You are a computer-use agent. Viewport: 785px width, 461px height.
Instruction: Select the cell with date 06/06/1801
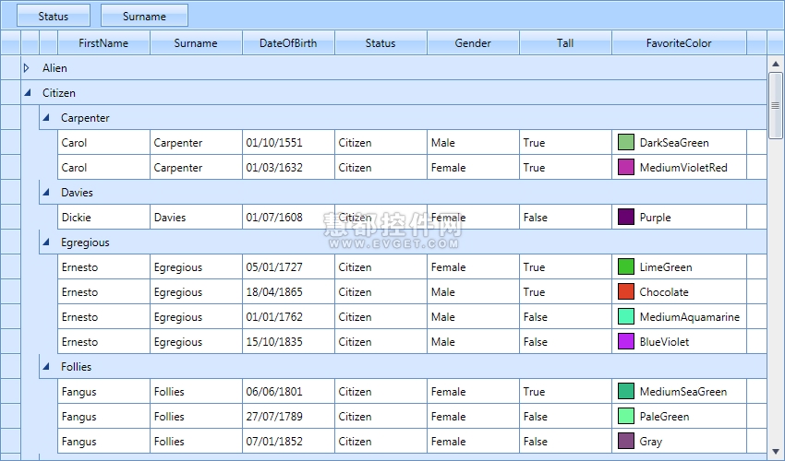[x=288, y=392]
